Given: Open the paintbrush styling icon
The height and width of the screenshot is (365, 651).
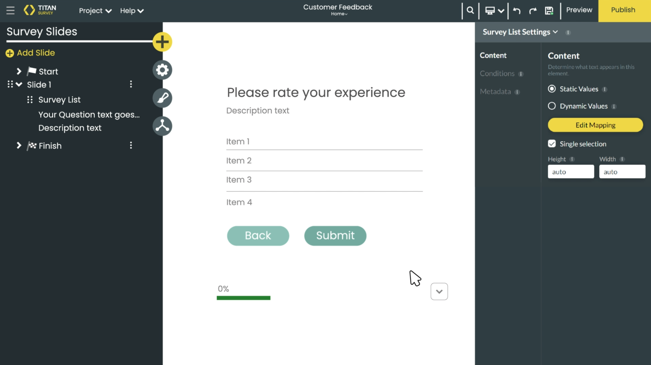Looking at the screenshot, I should [x=162, y=98].
